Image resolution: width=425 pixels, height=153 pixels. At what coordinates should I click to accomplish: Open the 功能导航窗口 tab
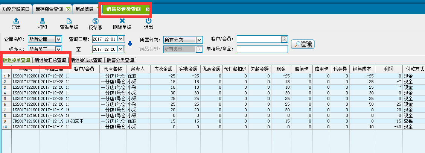coord(16,9)
